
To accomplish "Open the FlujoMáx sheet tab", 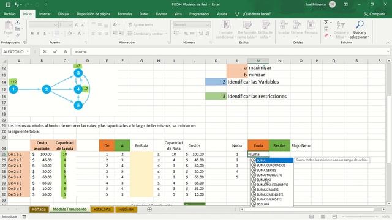I will point(126,209).
